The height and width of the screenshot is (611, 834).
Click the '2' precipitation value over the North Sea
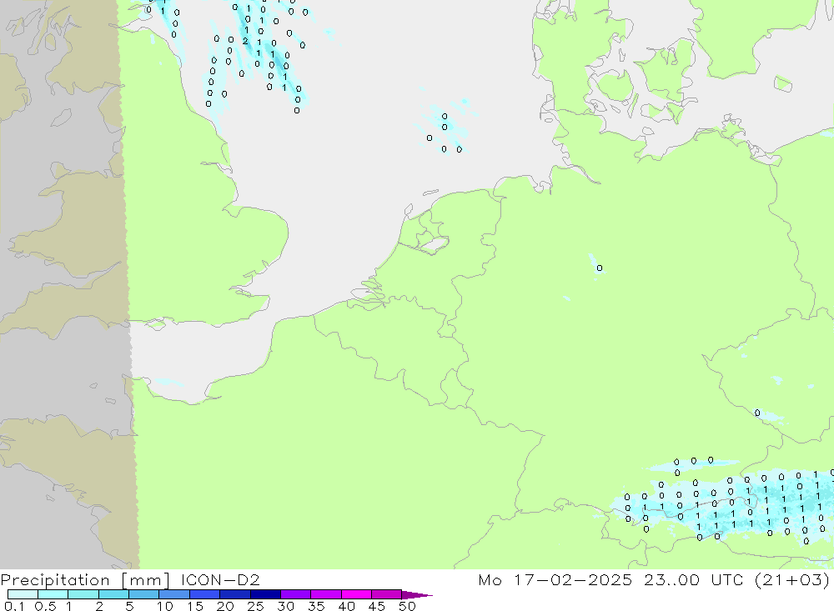click(x=245, y=41)
